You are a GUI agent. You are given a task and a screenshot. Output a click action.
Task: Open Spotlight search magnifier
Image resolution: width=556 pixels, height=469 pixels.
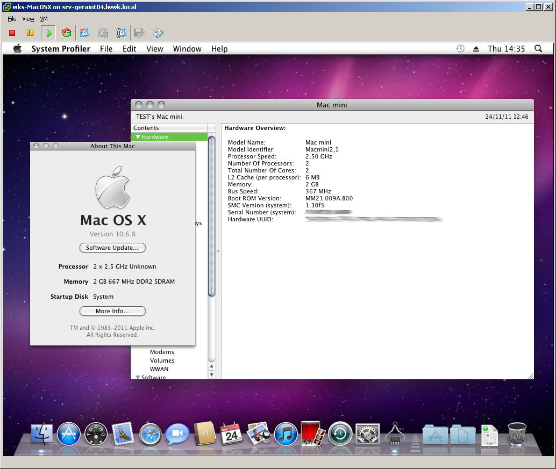tap(538, 48)
